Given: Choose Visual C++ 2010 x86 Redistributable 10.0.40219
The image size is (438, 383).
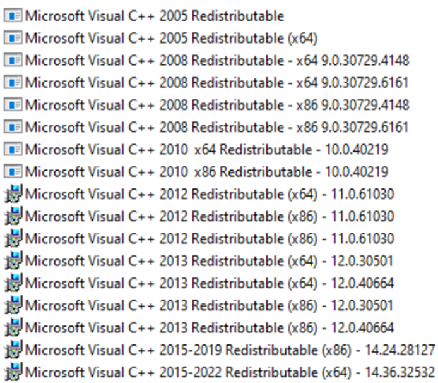Looking at the screenshot, I should click(x=206, y=172).
